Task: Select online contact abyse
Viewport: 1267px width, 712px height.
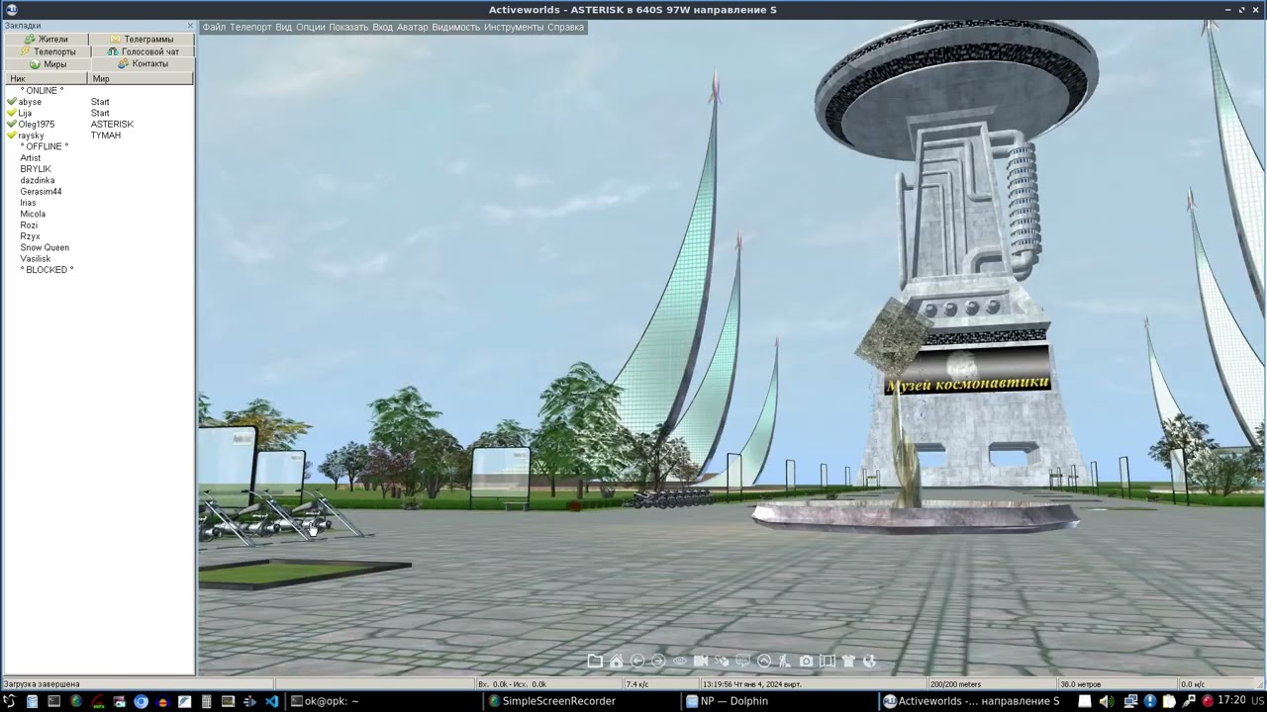Action: click(30, 102)
